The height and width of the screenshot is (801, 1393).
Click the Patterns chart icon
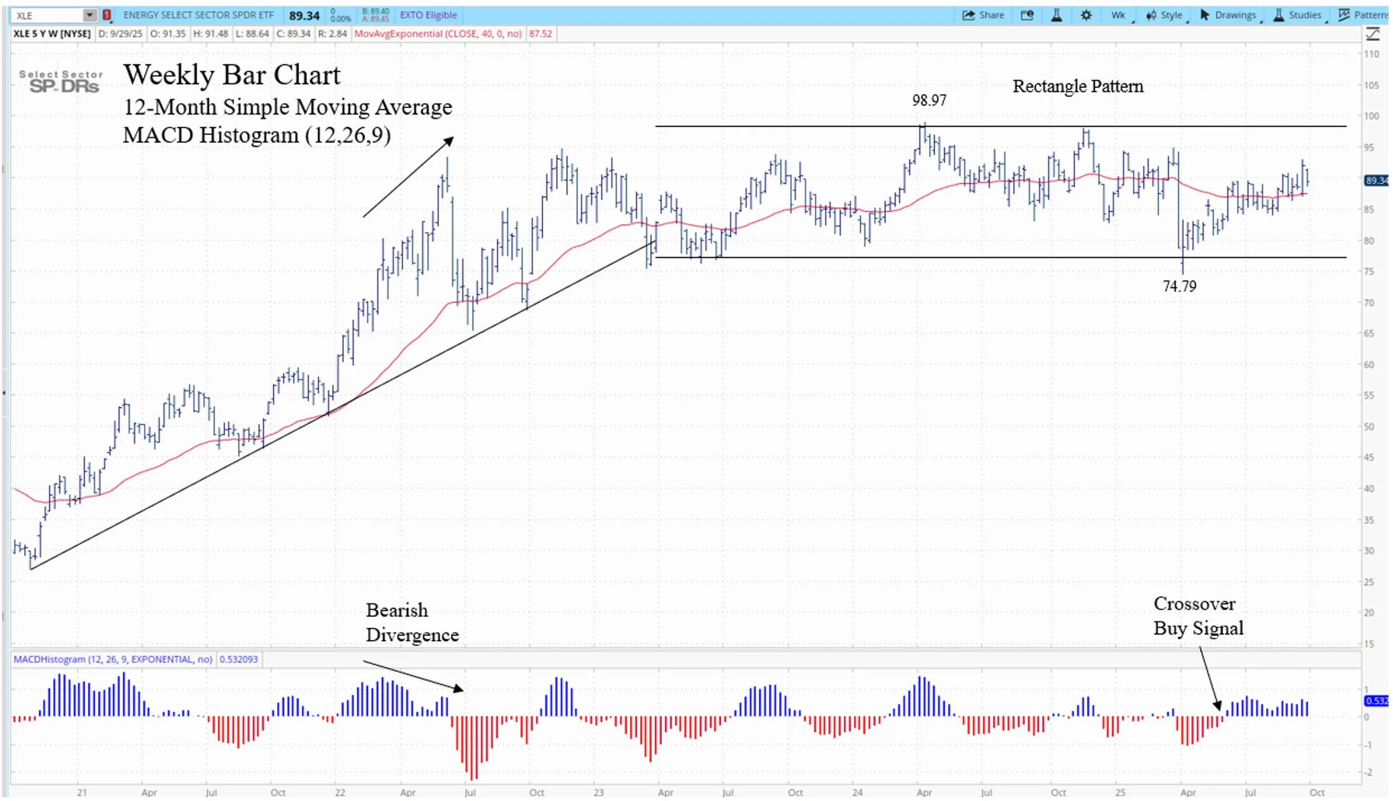pos(1343,15)
